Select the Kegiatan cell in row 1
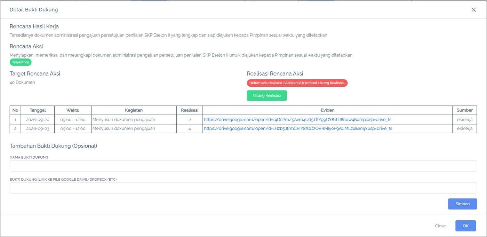The image size is (487, 237). [134, 119]
